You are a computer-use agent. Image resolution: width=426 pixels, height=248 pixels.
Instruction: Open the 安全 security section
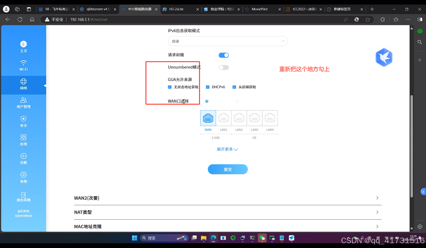(x=23, y=121)
